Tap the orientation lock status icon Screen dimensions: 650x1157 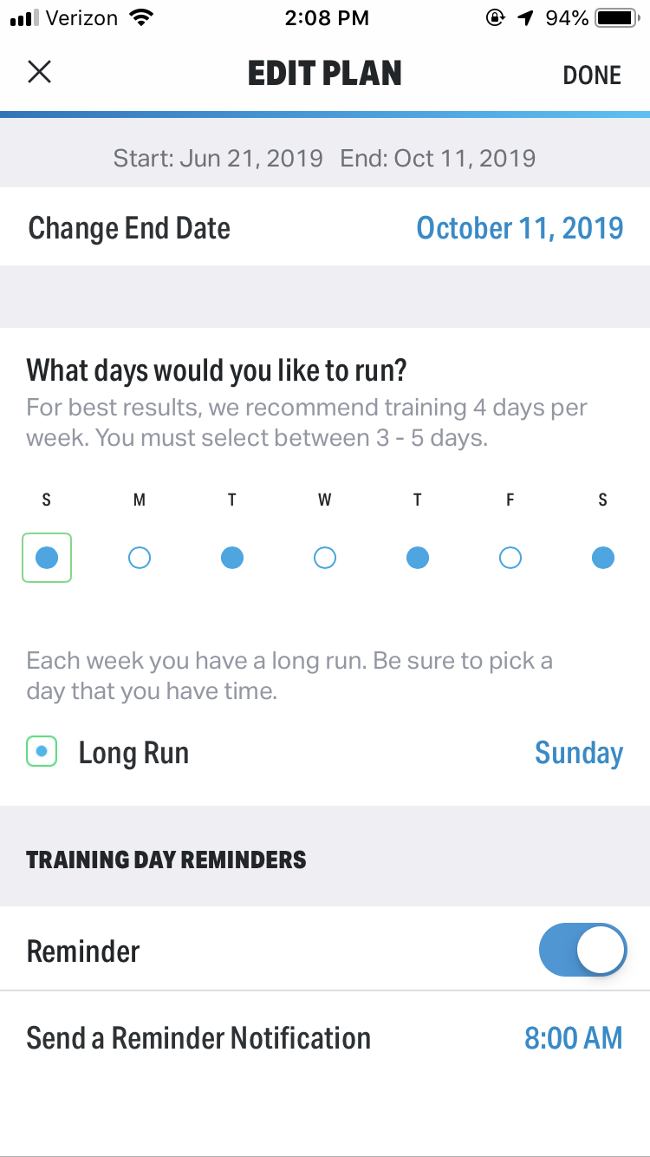pos(496,18)
